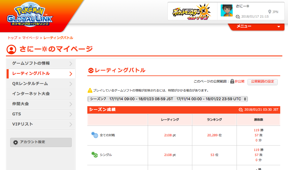Click さにー☼のマイページ page title
Image resolution: width=288 pixels, height=170 pixels.
(x=56, y=49)
